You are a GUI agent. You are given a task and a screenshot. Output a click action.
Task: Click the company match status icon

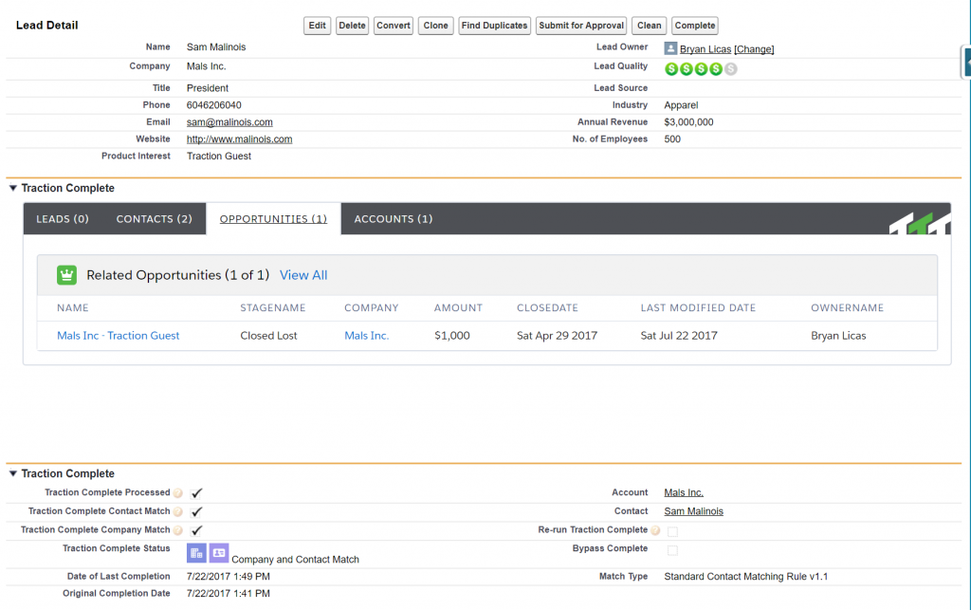coord(196,553)
